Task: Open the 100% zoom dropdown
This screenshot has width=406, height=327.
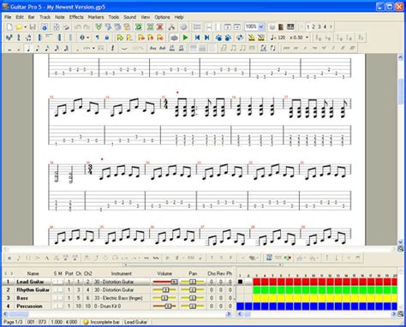Action: tap(261, 27)
